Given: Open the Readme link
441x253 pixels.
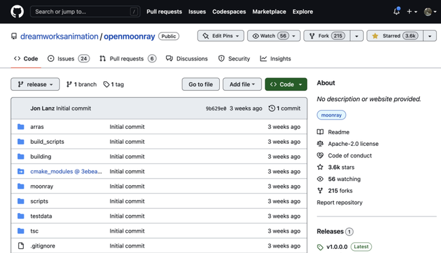Looking at the screenshot, I should coord(333,132).
